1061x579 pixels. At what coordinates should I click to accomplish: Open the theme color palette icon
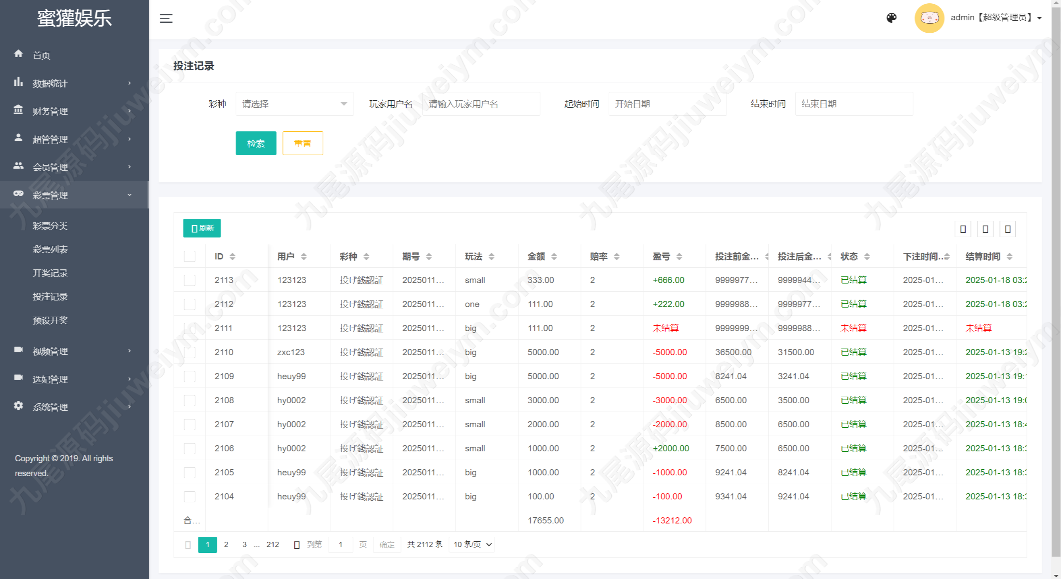pos(891,18)
